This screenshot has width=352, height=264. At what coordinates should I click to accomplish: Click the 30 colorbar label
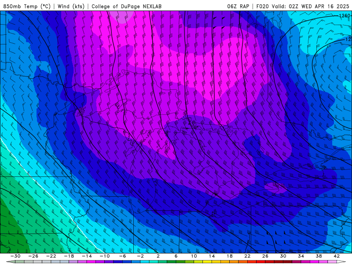click(283, 256)
